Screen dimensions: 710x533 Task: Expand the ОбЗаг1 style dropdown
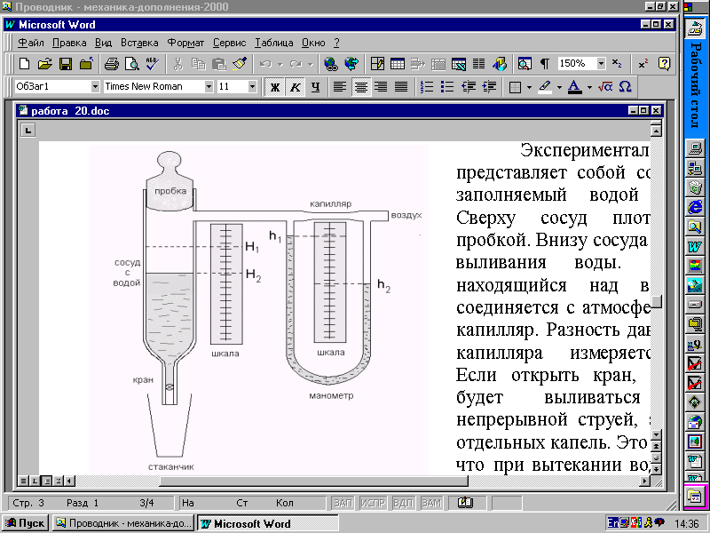tap(95, 87)
